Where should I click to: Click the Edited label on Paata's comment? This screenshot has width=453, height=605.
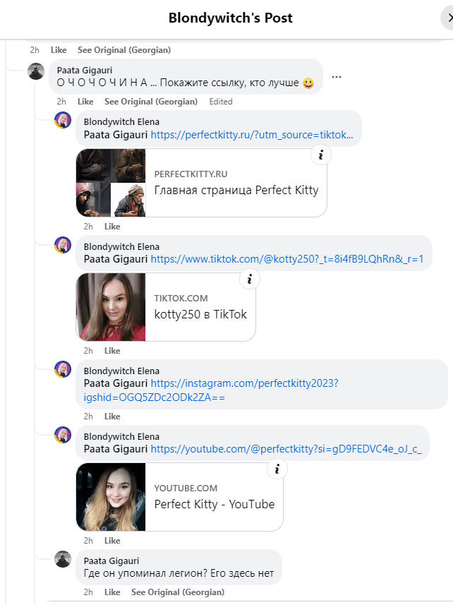coord(221,102)
